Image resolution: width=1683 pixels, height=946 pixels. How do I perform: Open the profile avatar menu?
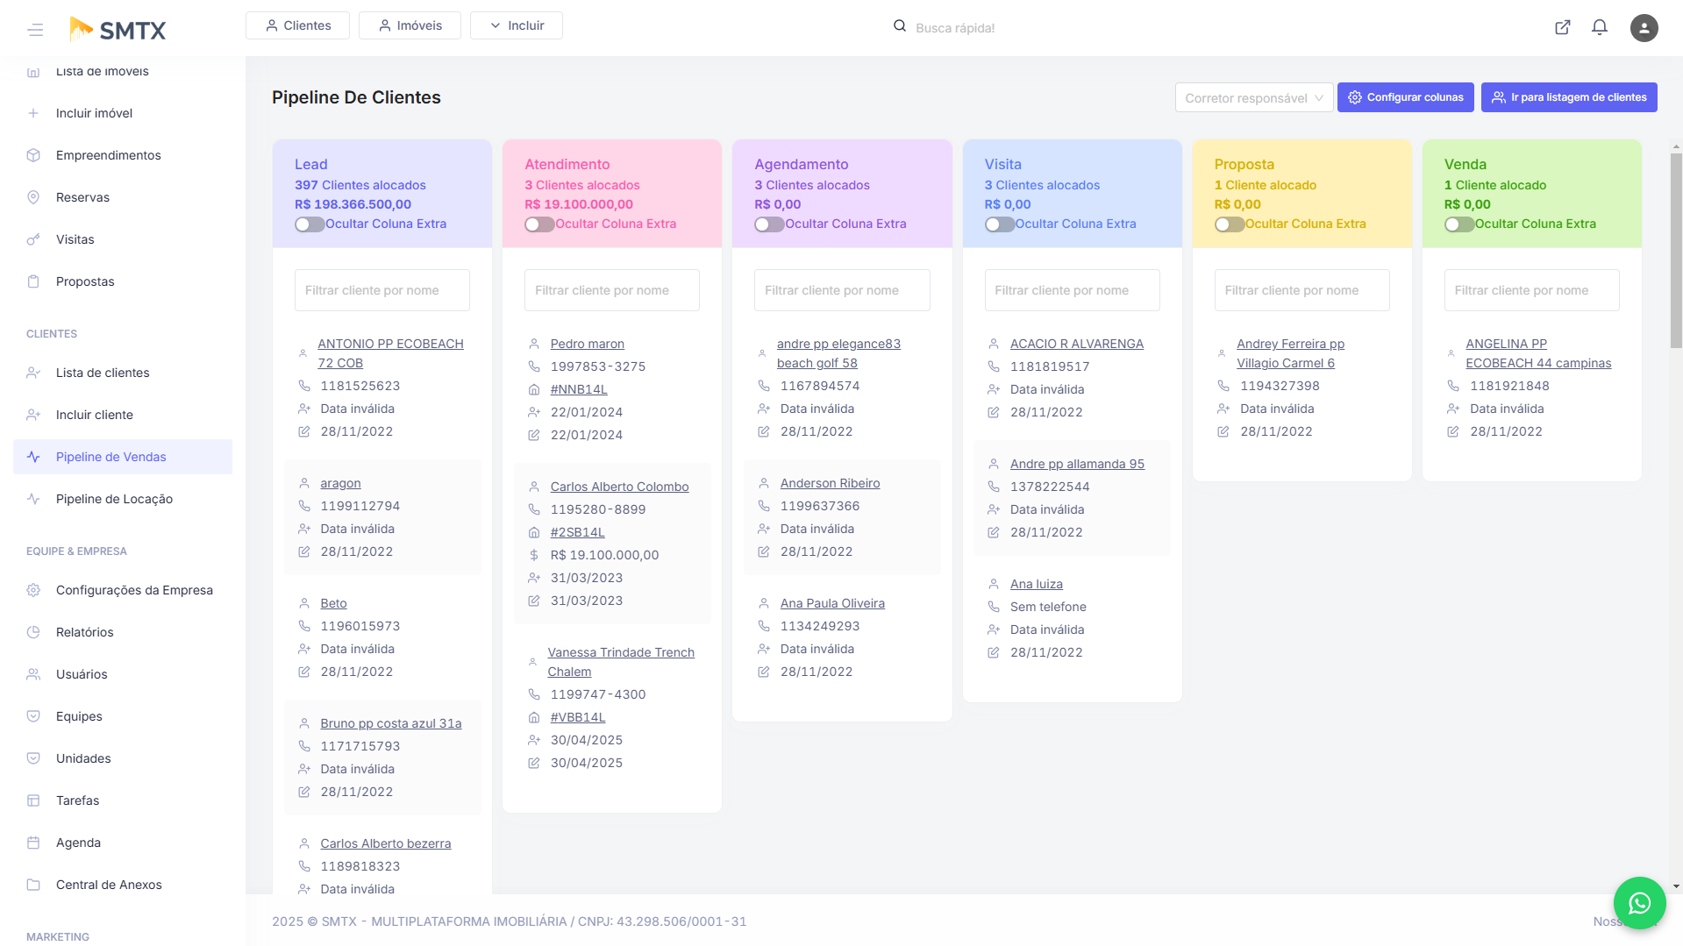click(1644, 27)
